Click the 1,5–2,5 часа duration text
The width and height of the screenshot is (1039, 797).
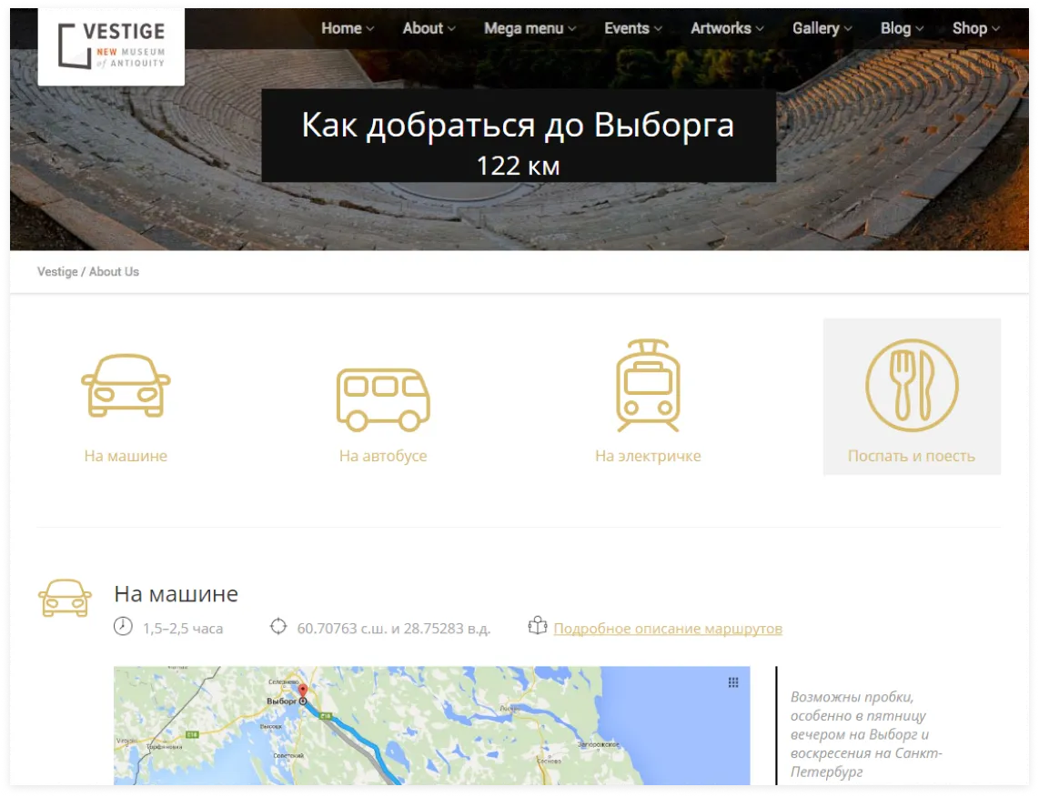click(x=183, y=628)
